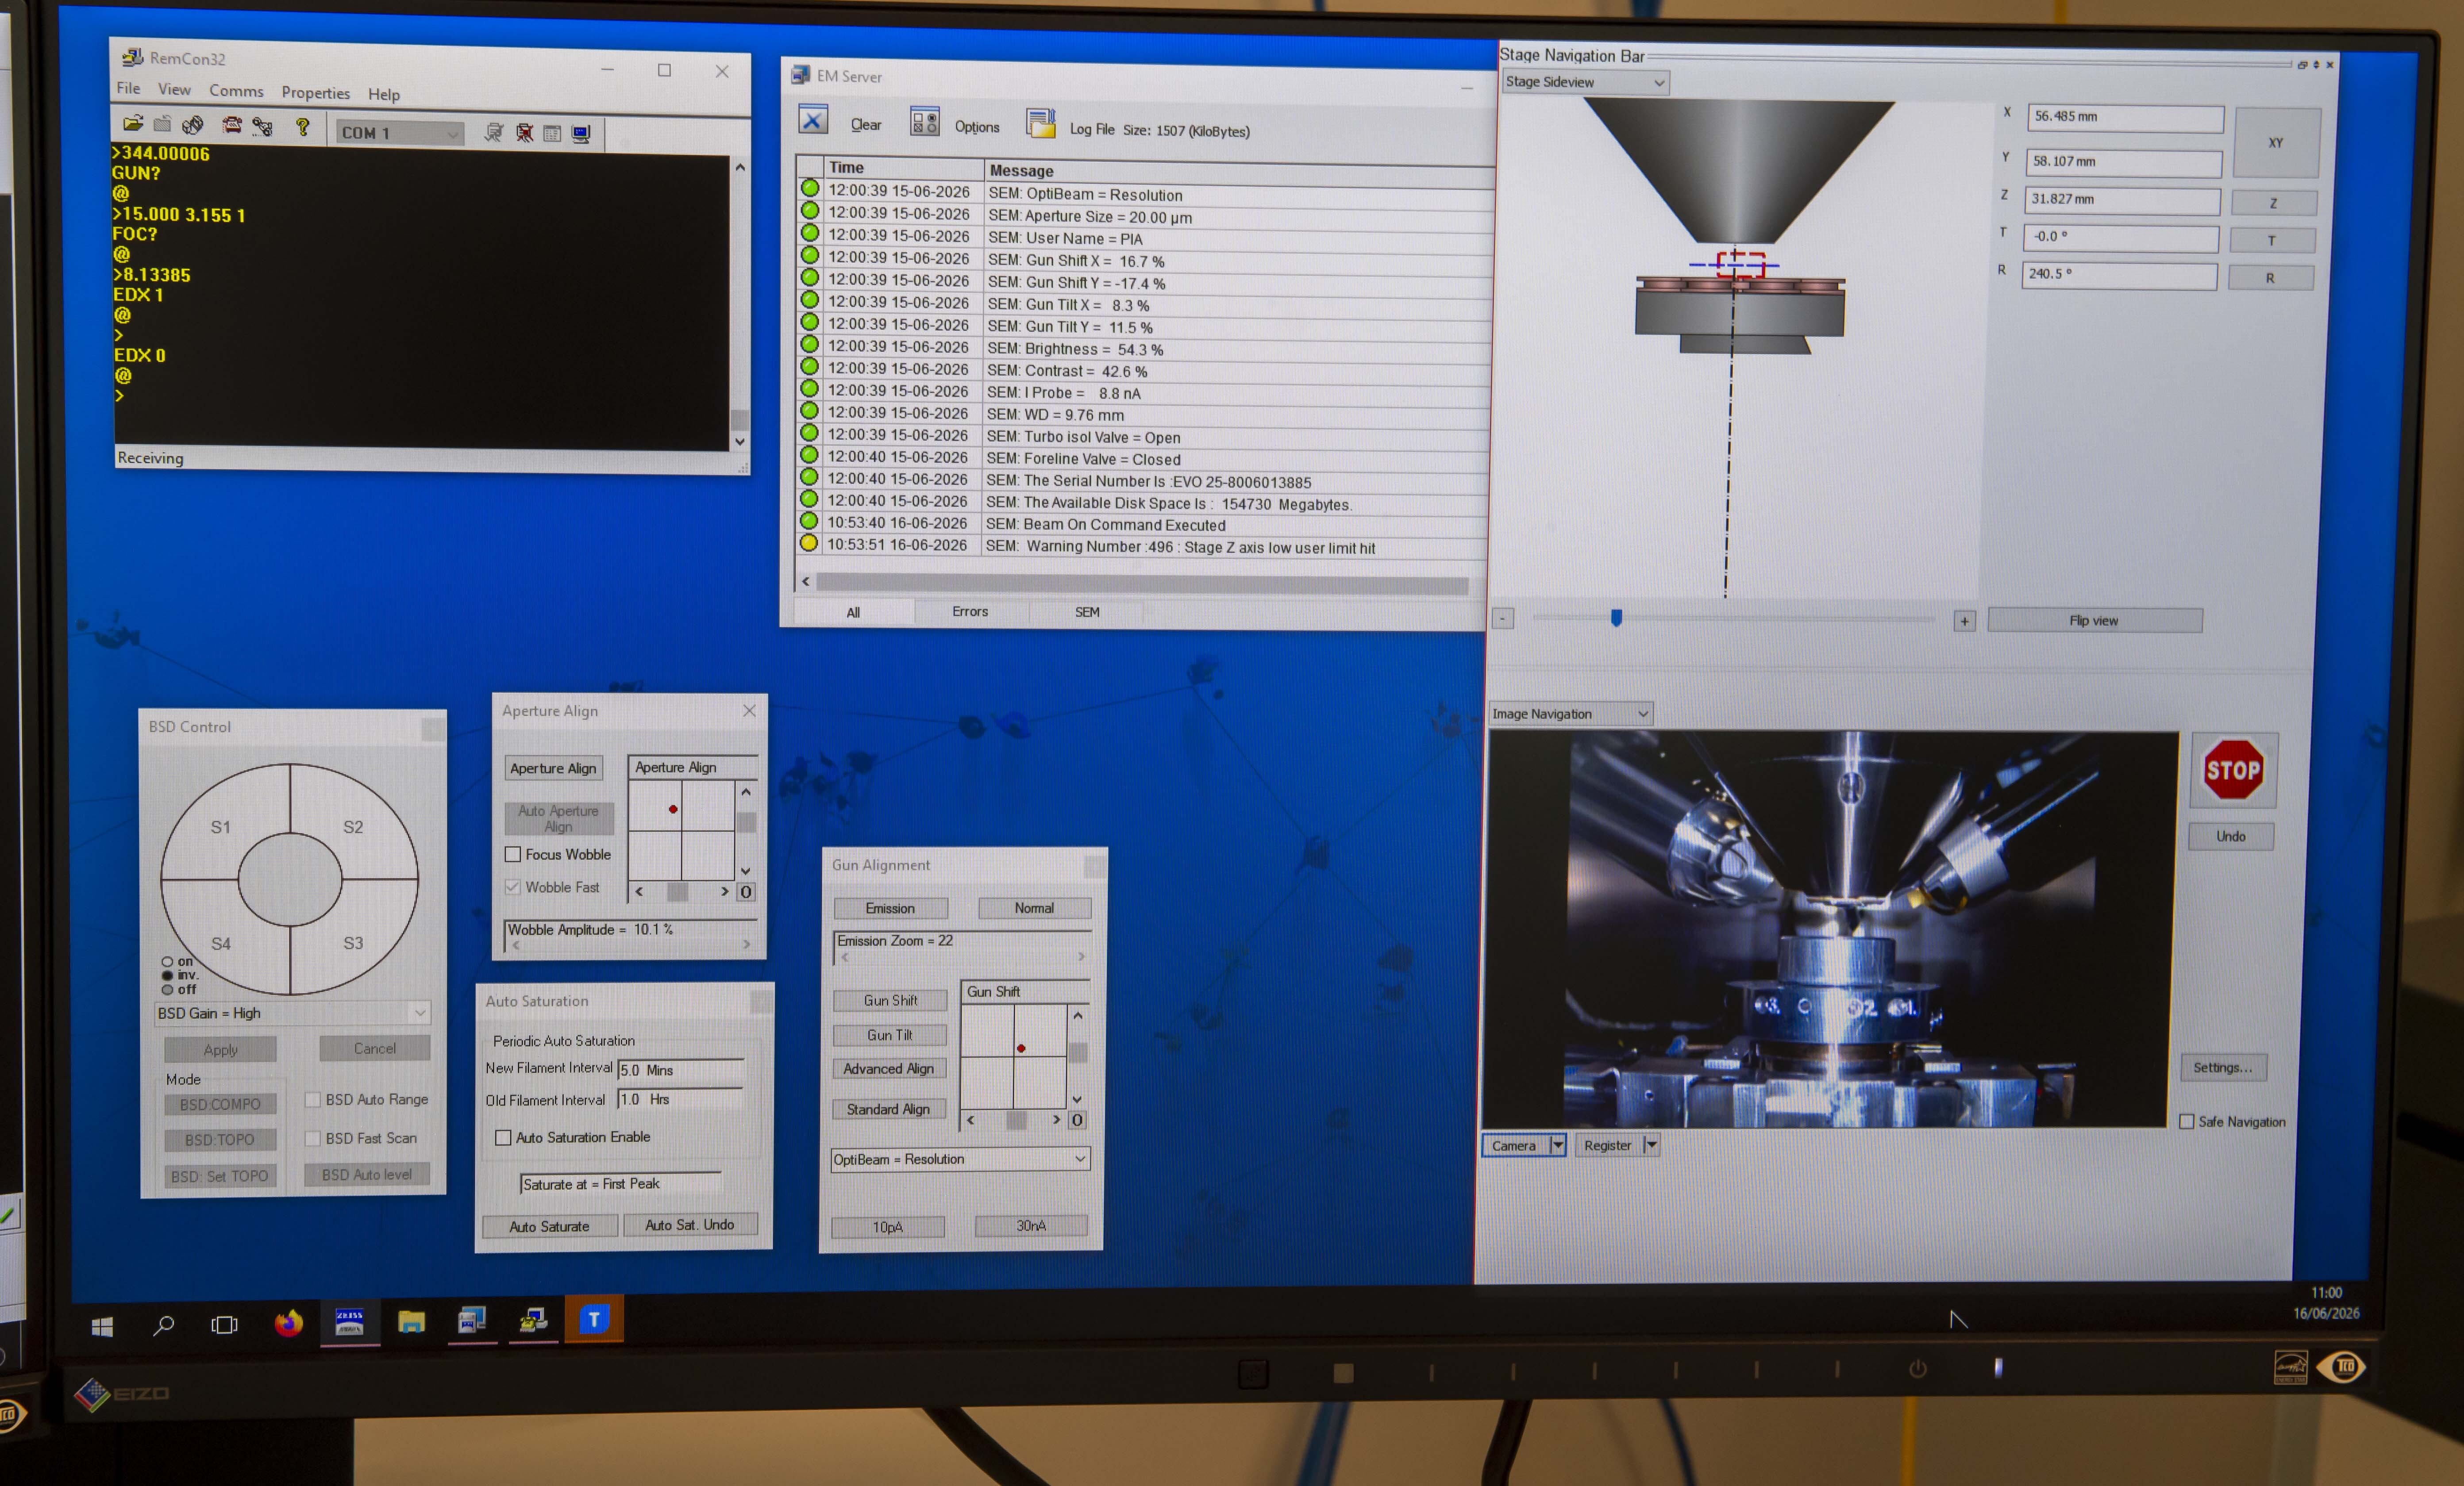
Task: Switch to the Errors tab in EM Server
Action: 970,611
